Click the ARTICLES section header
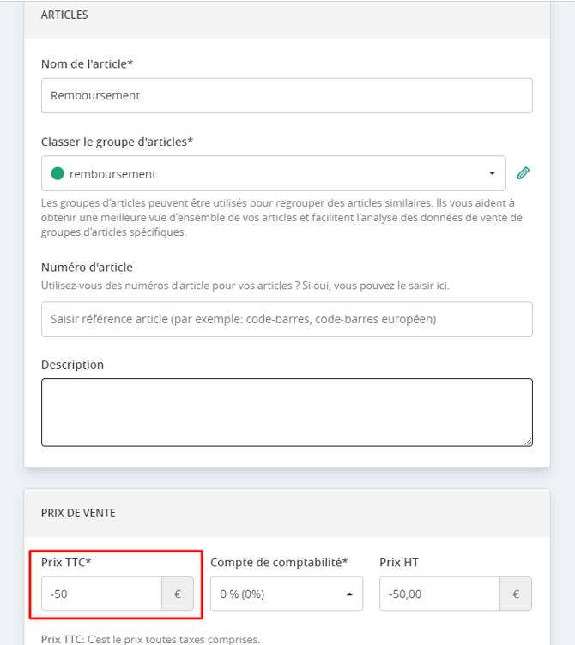Viewport: 575px width, 645px height. [64, 15]
